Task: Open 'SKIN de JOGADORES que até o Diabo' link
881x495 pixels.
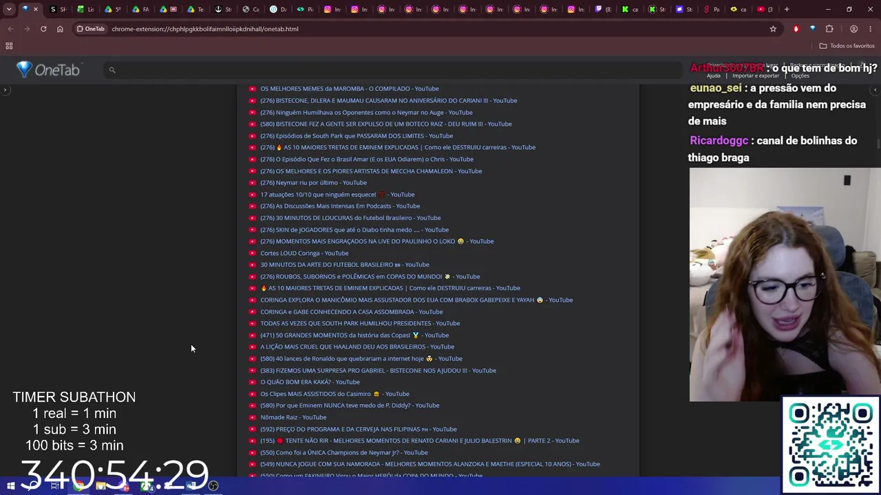Action: [x=354, y=230]
